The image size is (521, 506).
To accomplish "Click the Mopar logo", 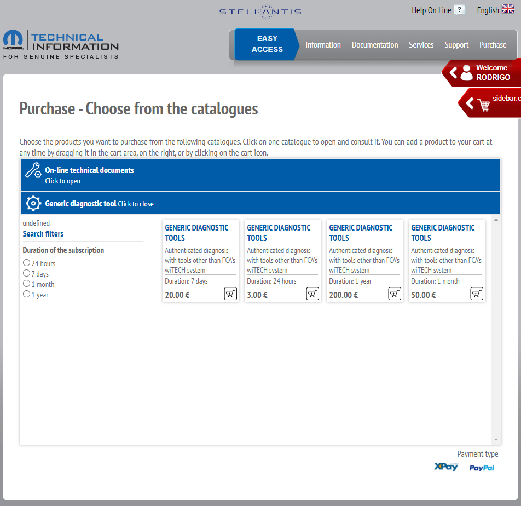I will (13, 39).
